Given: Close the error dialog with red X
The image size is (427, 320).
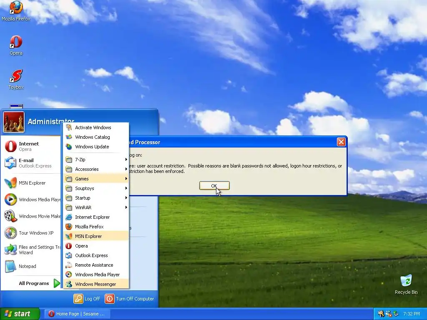Looking at the screenshot, I should pos(341,142).
